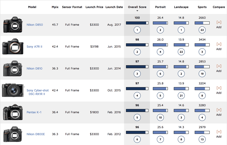Sort table by Portrait column
This screenshot has height=145, width=227.
point(161,7)
